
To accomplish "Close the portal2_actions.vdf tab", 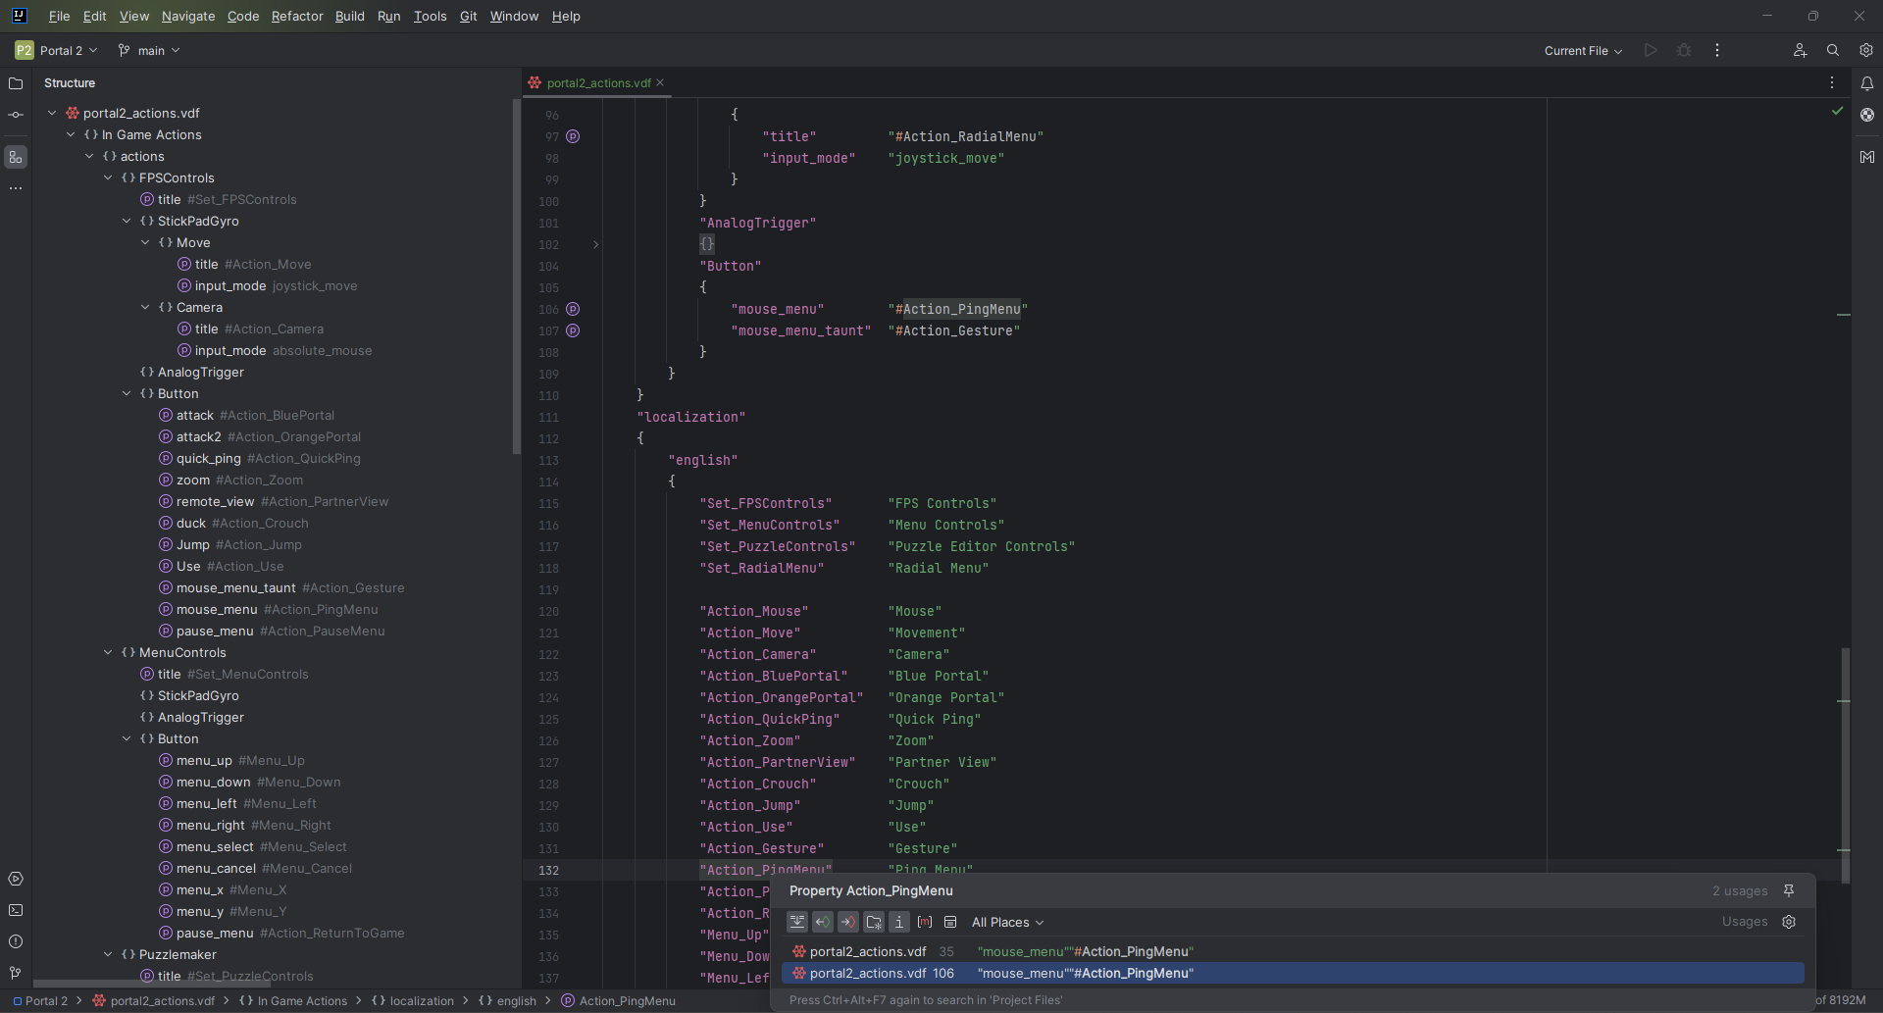I will tap(660, 82).
